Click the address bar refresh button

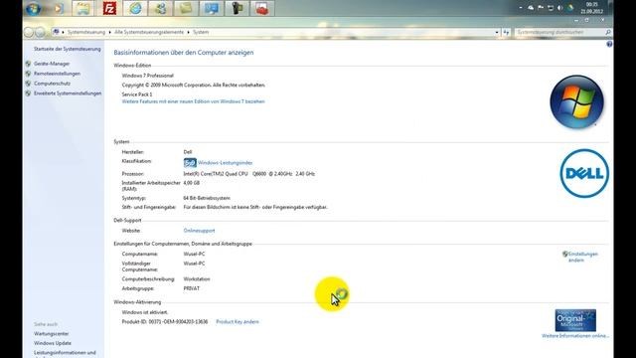pos(506,32)
